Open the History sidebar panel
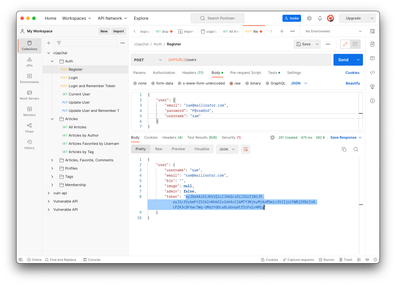The height and width of the screenshot is (285, 396). coord(29,145)
